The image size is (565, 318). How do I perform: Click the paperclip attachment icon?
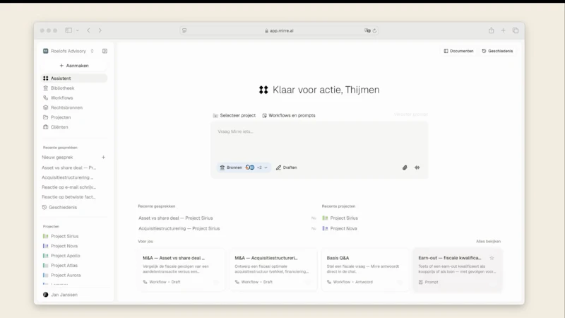[x=405, y=167]
